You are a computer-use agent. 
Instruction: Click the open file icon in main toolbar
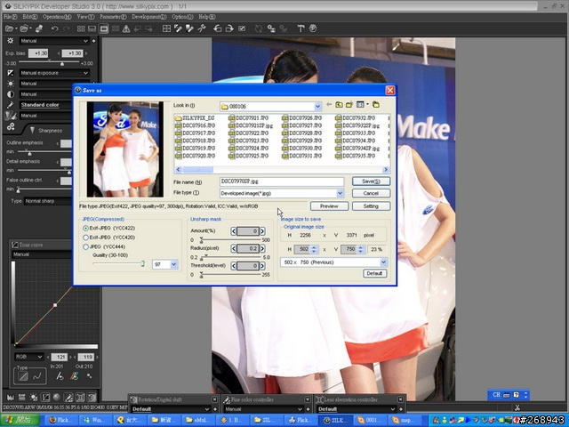[x=10, y=28]
